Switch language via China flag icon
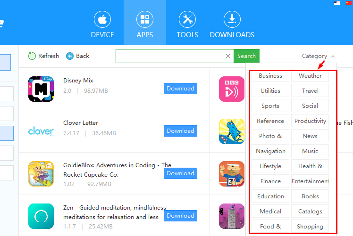 (x=349, y=3)
